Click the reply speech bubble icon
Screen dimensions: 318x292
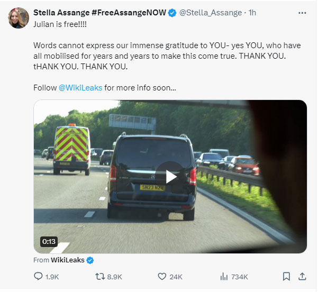38,276
